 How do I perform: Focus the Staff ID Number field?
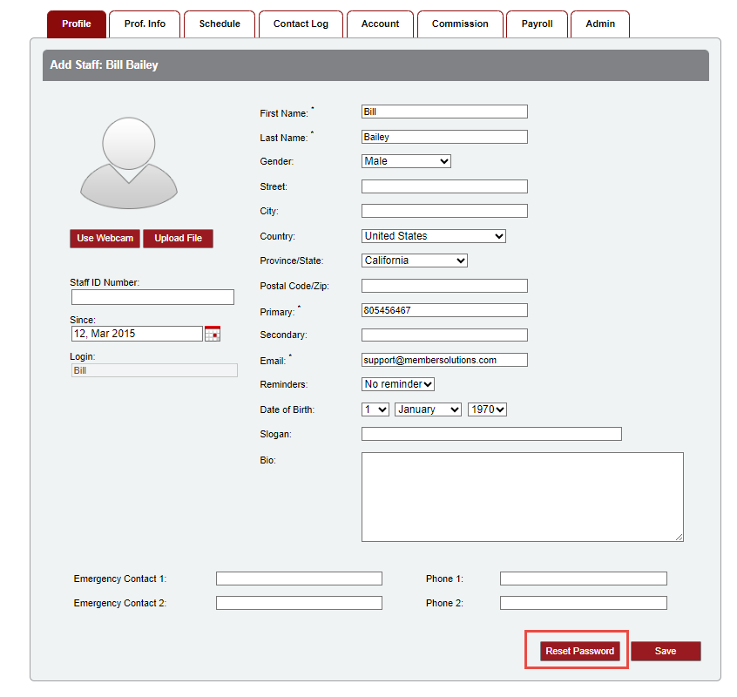click(152, 297)
